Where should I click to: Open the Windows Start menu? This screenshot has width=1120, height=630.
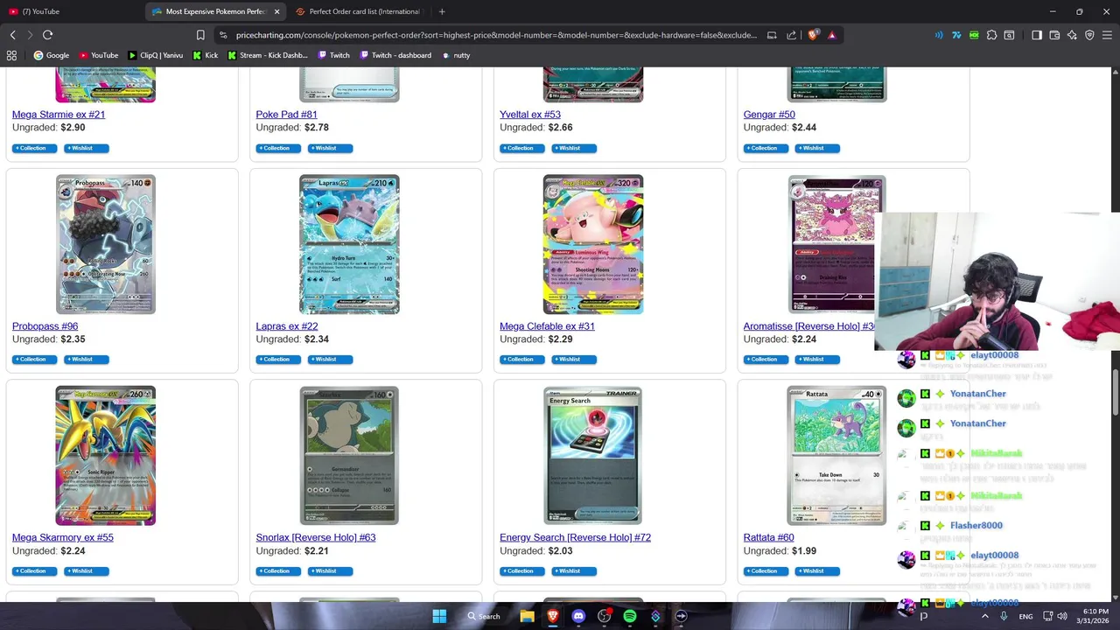pyautogui.click(x=439, y=616)
